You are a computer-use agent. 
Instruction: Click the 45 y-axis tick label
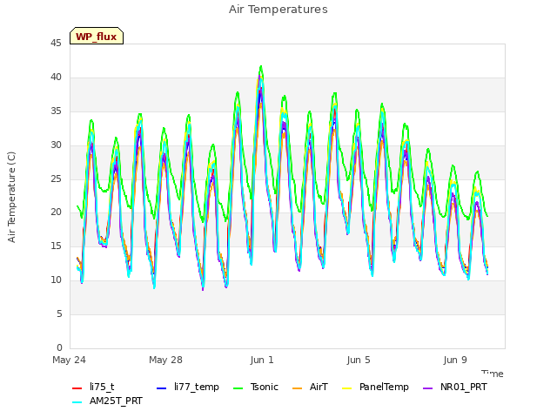(x=56, y=44)
